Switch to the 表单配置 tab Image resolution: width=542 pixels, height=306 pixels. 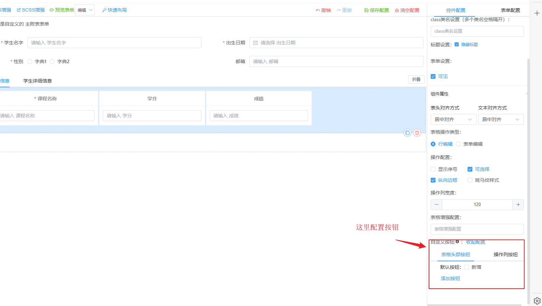pyautogui.click(x=510, y=10)
